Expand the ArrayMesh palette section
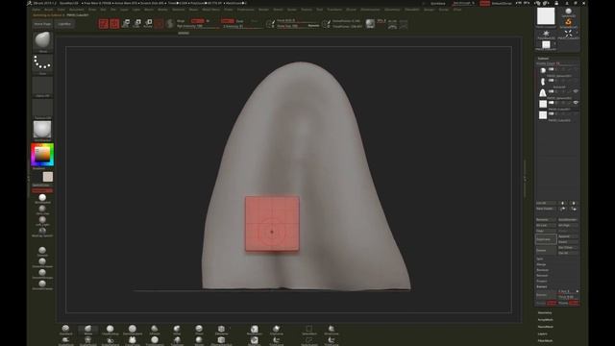 545,320
